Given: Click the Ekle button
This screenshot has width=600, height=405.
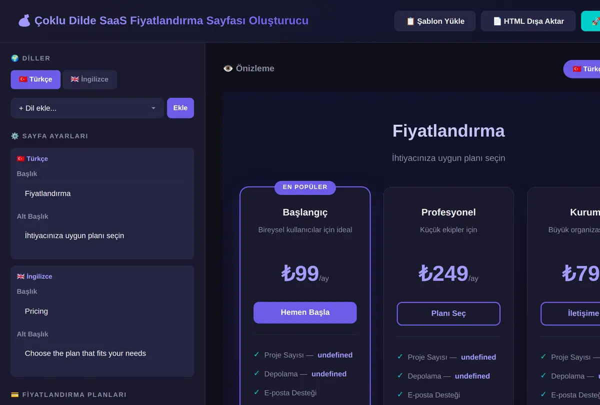Looking at the screenshot, I should point(180,108).
